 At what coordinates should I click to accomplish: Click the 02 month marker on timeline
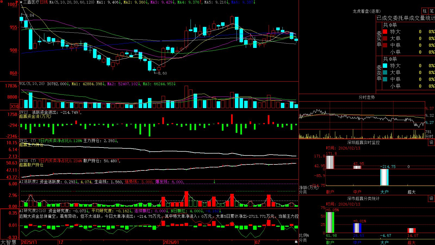pos(257,242)
